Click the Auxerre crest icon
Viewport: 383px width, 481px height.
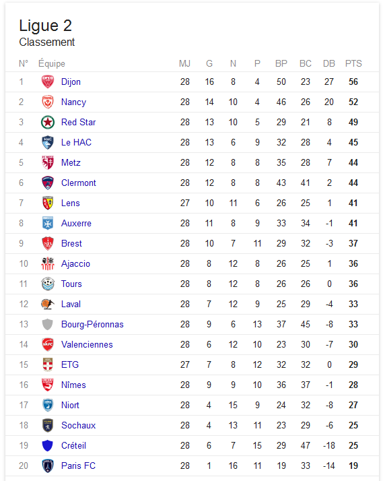click(x=48, y=224)
